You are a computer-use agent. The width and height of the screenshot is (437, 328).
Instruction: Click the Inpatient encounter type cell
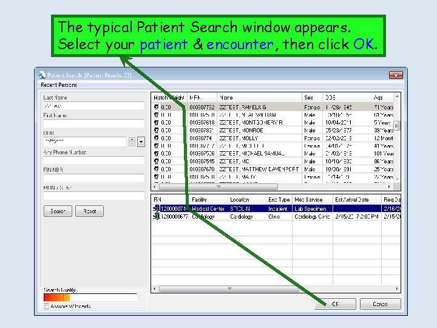point(279,208)
